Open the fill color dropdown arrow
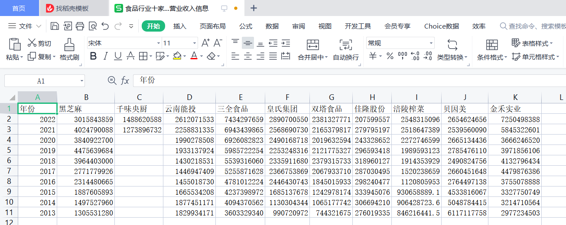566x225 pixels. click(184, 57)
